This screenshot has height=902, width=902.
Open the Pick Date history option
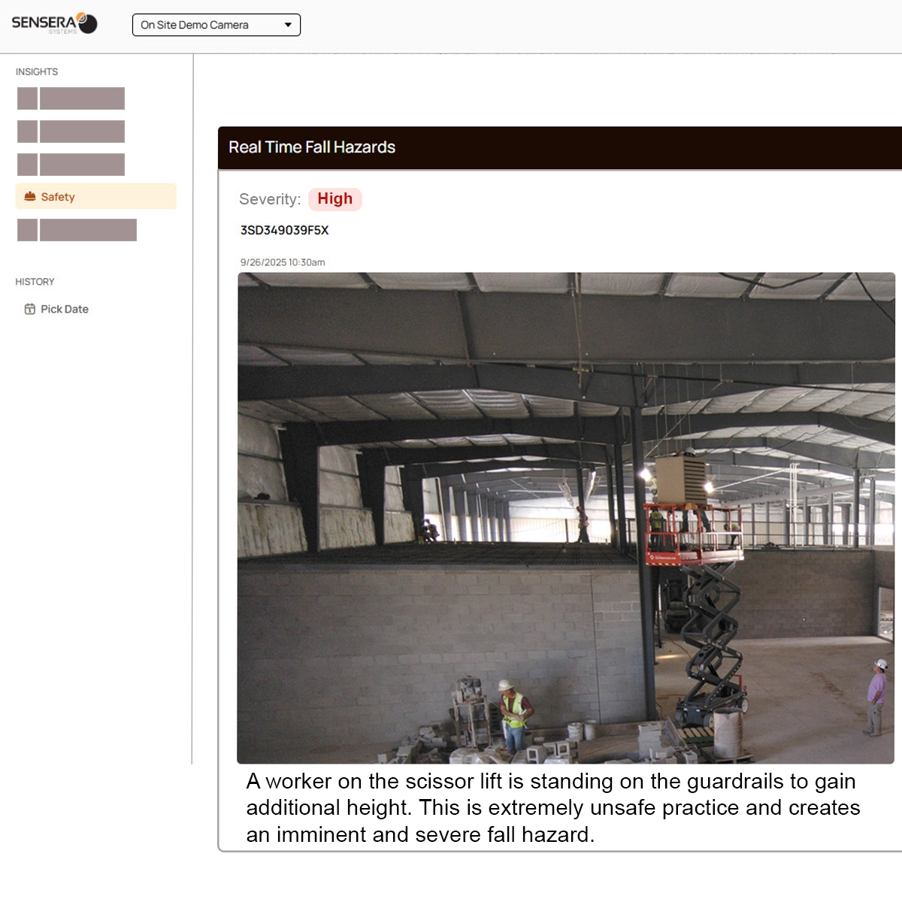click(x=65, y=309)
